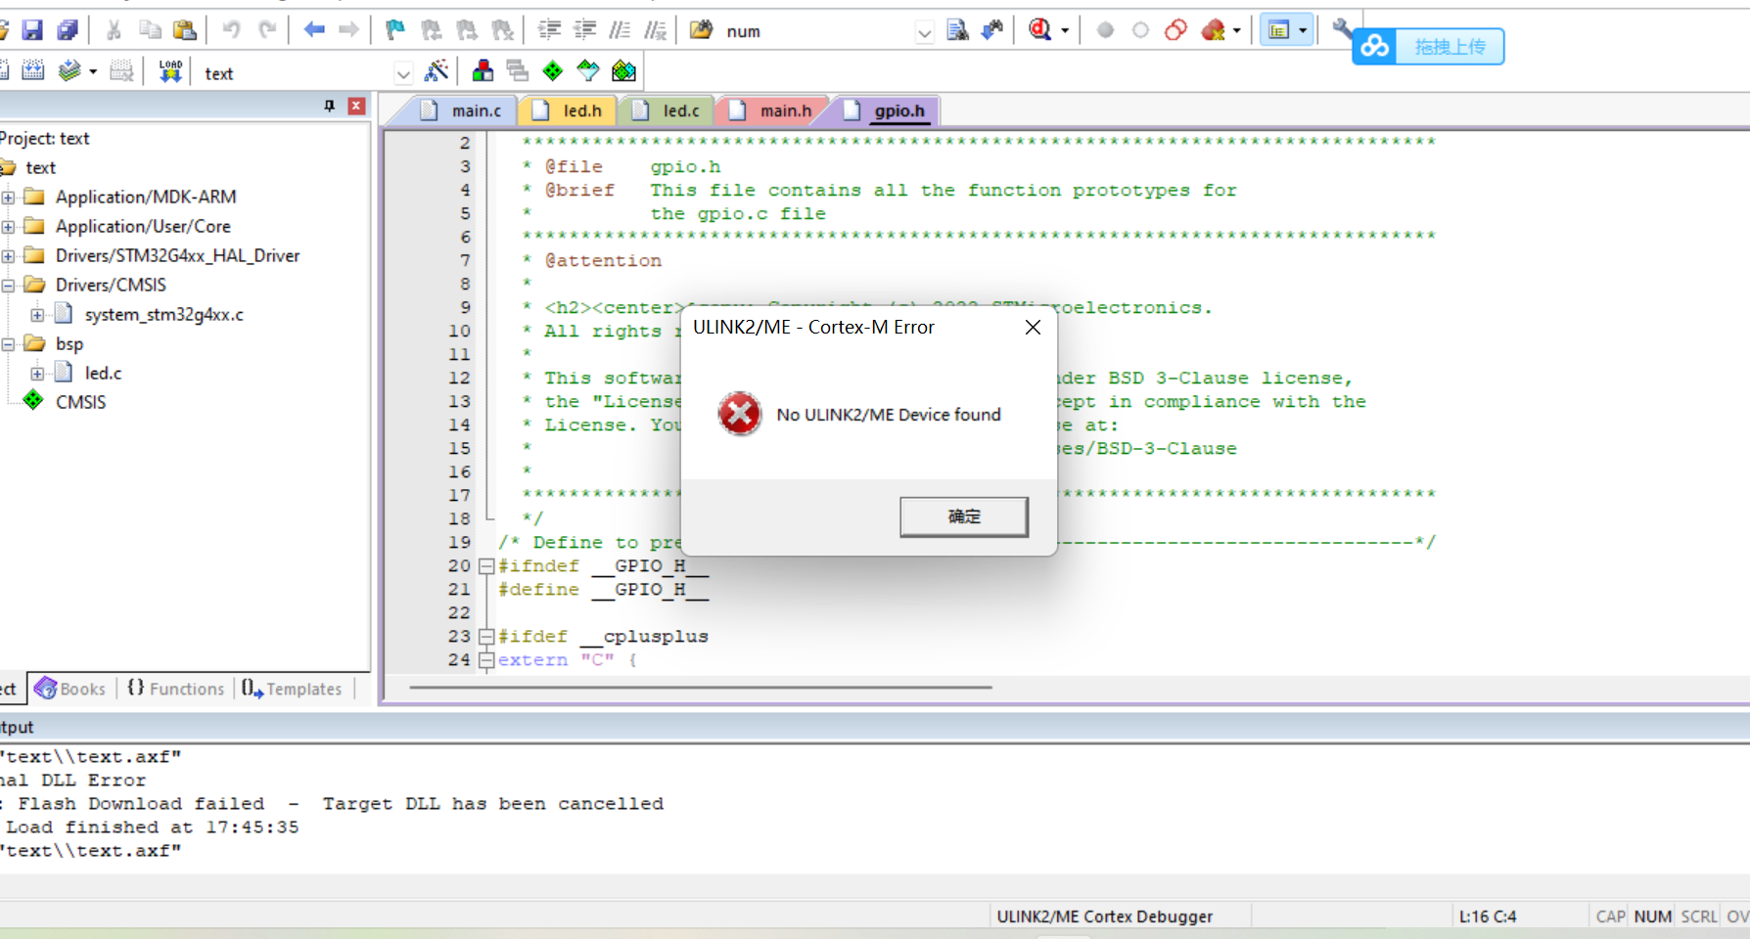Select the CMSIS component in project tree

pyautogui.click(x=80, y=402)
